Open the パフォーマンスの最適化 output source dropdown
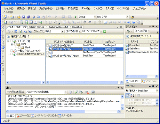 66,92
